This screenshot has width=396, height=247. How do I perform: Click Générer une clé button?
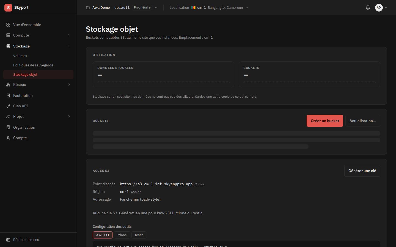[x=362, y=171]
